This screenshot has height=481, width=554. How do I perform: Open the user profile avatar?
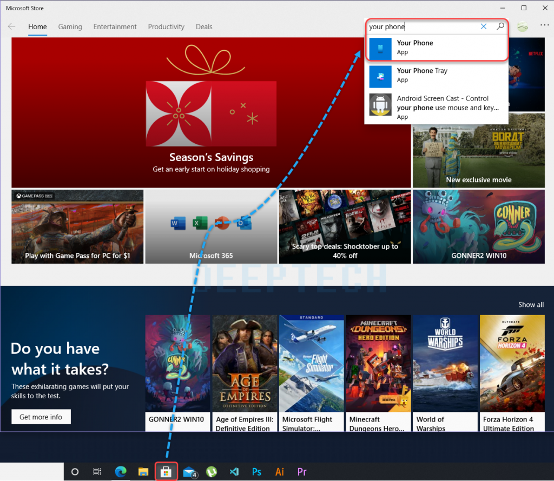[x=522, y=26]
